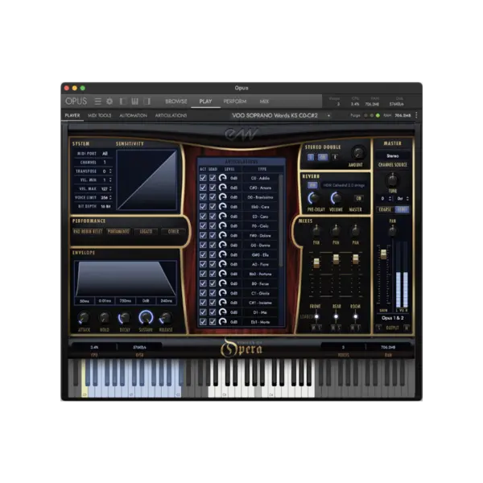Open the instrument name dropdown arrow
Screen dimensions: 483x483
pos(328,116)
